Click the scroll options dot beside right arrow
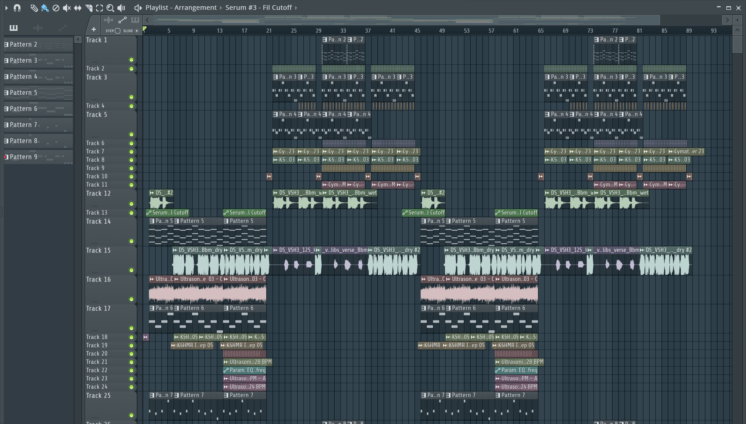The height and width of the screenshot is (424, 746). click(737, 20)
